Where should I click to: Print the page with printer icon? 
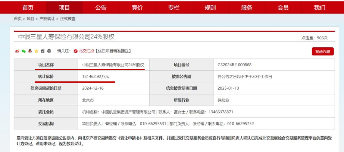pos(49,51)
